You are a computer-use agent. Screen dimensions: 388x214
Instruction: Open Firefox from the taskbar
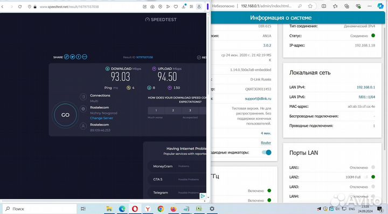coord(174,209)
